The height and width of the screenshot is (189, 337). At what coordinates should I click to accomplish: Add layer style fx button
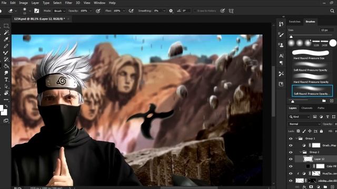pyautogui.click(x=304, y=187)
